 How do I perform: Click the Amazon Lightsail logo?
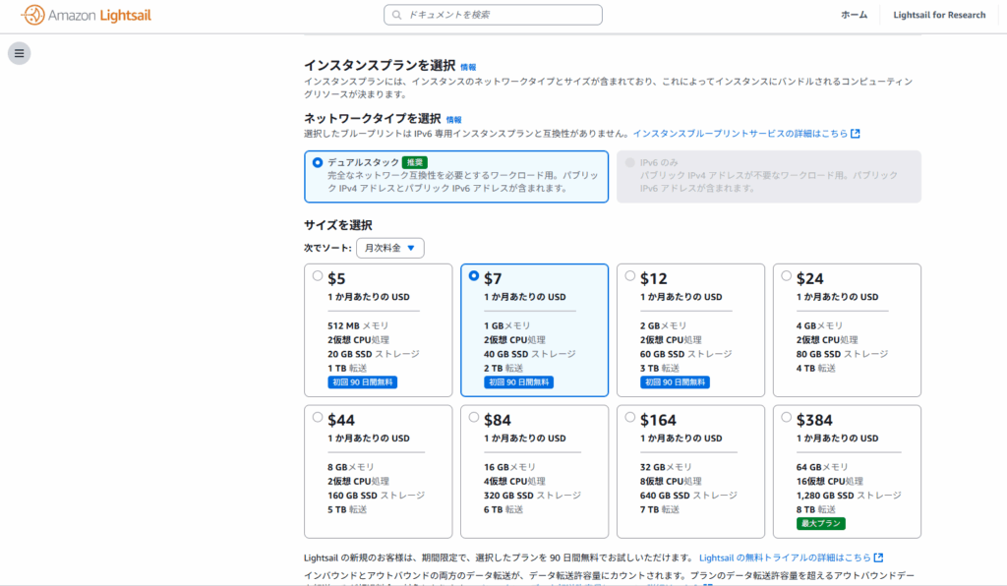(87, 15)
